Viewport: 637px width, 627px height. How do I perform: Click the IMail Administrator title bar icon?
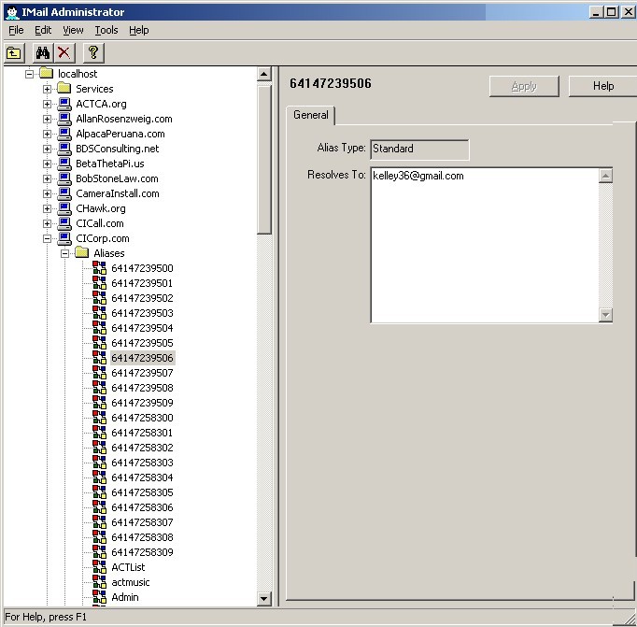tap(12, 12)
